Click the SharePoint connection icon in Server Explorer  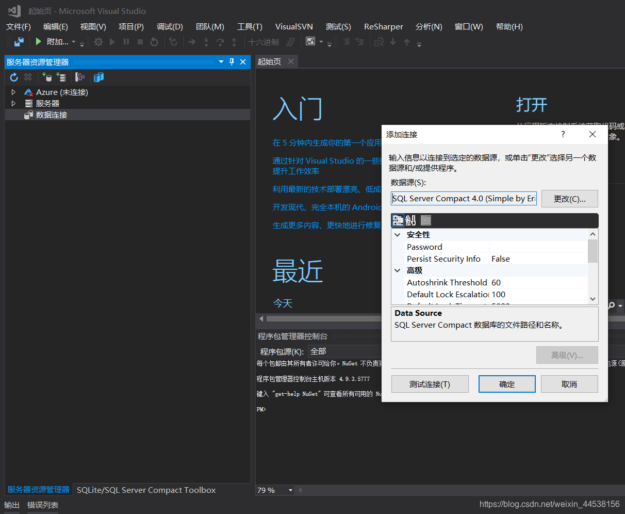click(x=79, y=77)
